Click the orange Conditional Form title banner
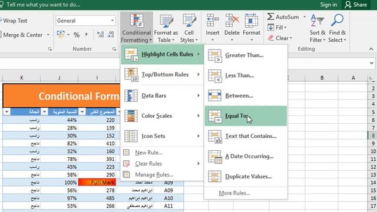This screenshot has width=377, height=212. [x=61, y=96]
